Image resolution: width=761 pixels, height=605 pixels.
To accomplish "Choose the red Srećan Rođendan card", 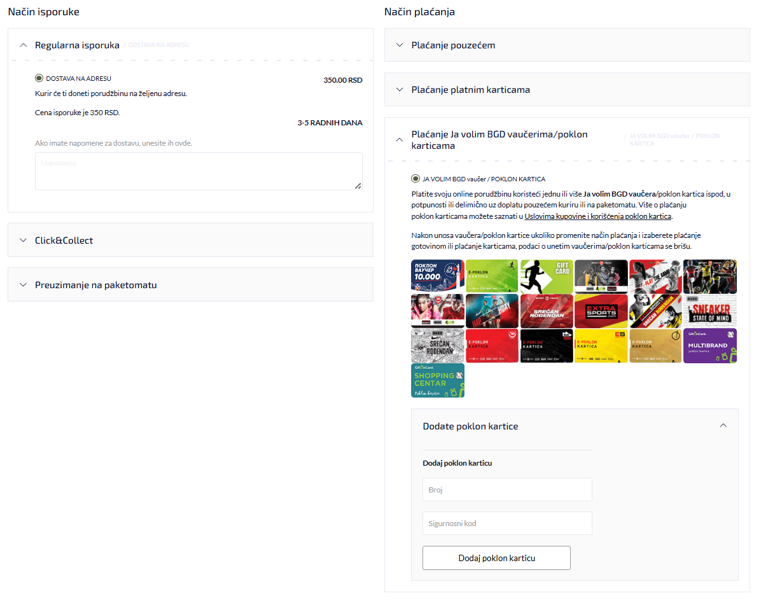I will 546,311.
